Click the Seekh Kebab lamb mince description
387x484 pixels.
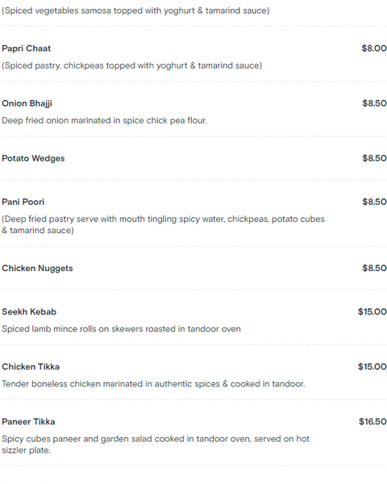click(121, 329)
